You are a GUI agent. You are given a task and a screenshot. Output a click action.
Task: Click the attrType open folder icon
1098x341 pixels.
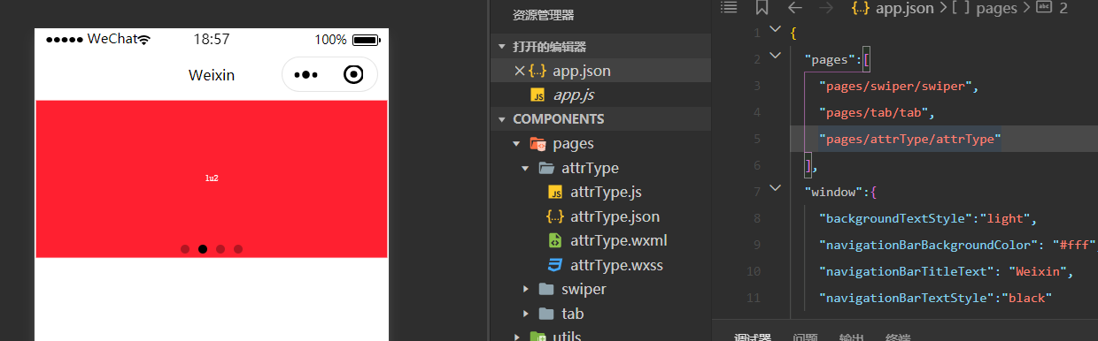click(x=546, y=168)
